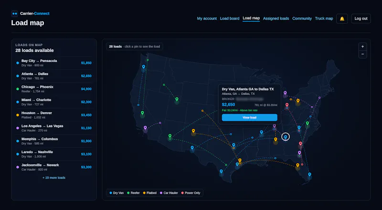Click the red pin in Indiana
Screen dimensions: 382x210
287,105
